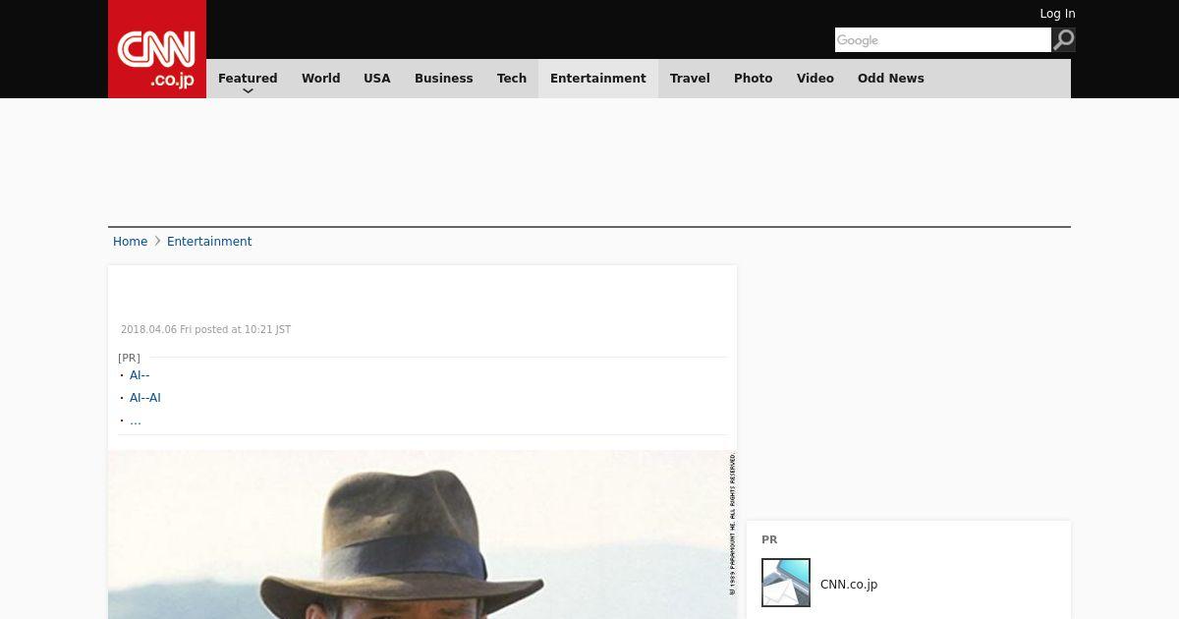Click the '[PR]' label above the links
This screenshot has height=619, width=1179.
(x=129, y=358)
